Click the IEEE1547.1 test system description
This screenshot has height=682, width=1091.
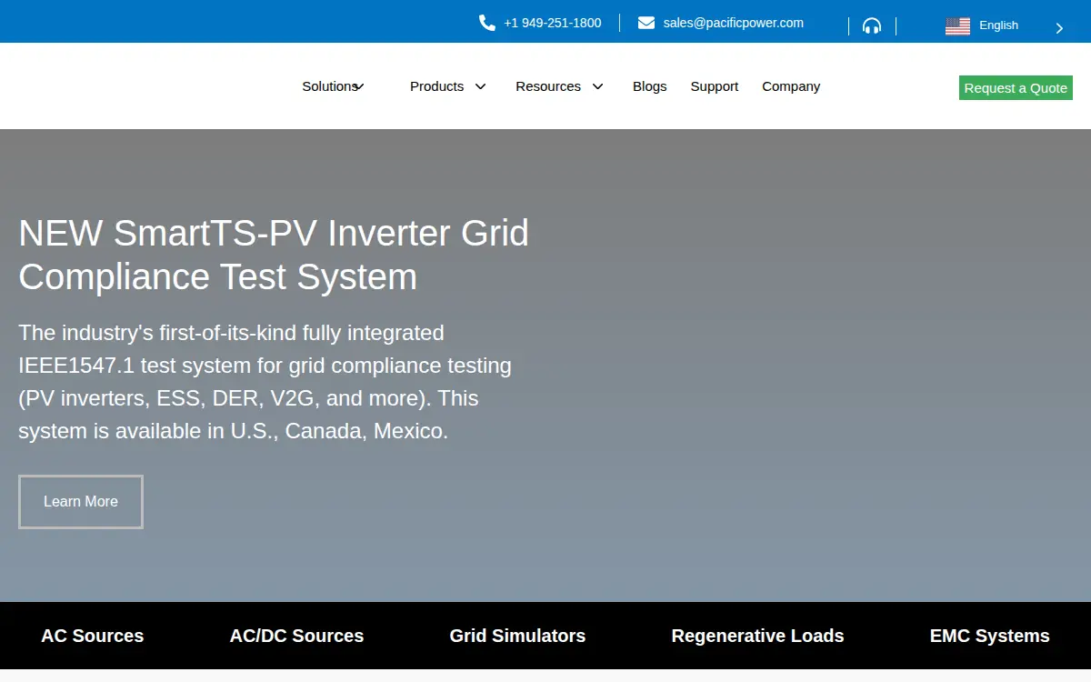pyautogui.click(x=265, y=382)
